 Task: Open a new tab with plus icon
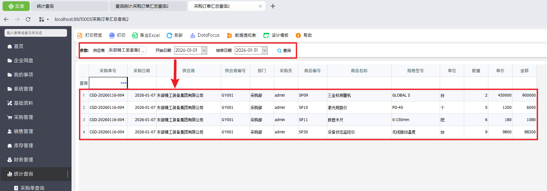coord(273,6)
